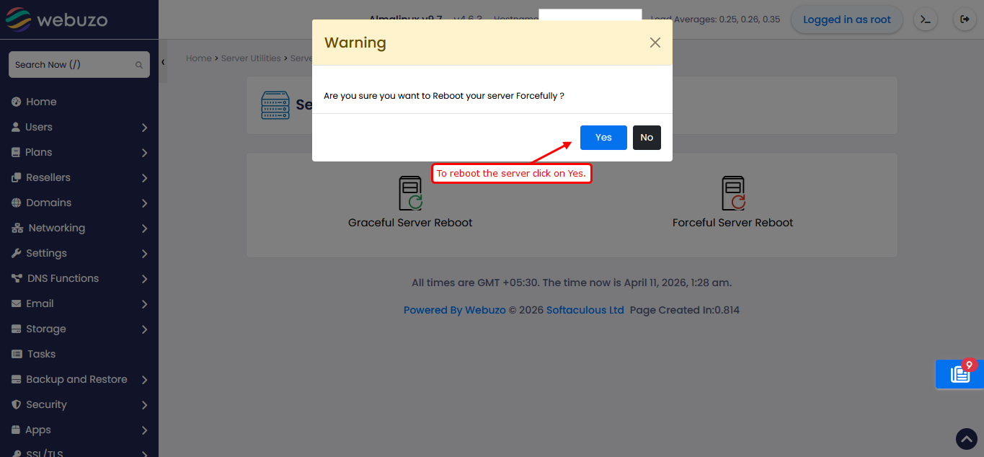
Task: Click the terminal icon in top bar
Action: (926, 19)
